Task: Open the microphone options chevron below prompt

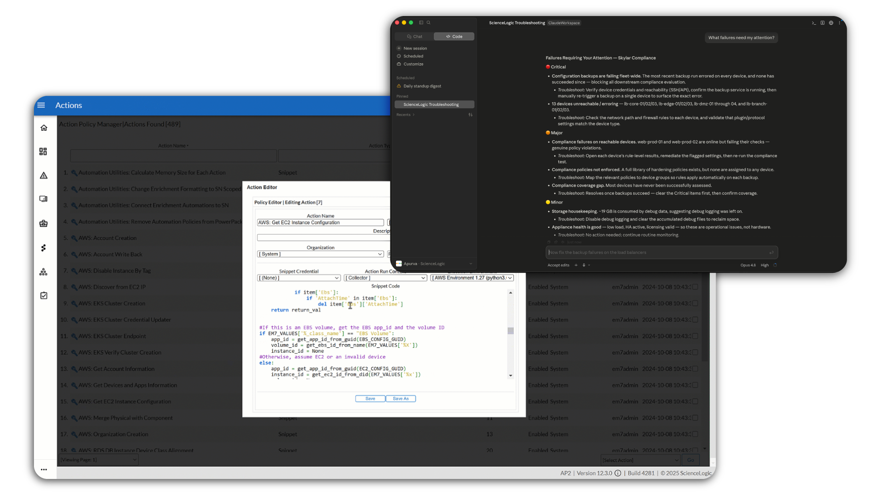Action: (589, 265)
